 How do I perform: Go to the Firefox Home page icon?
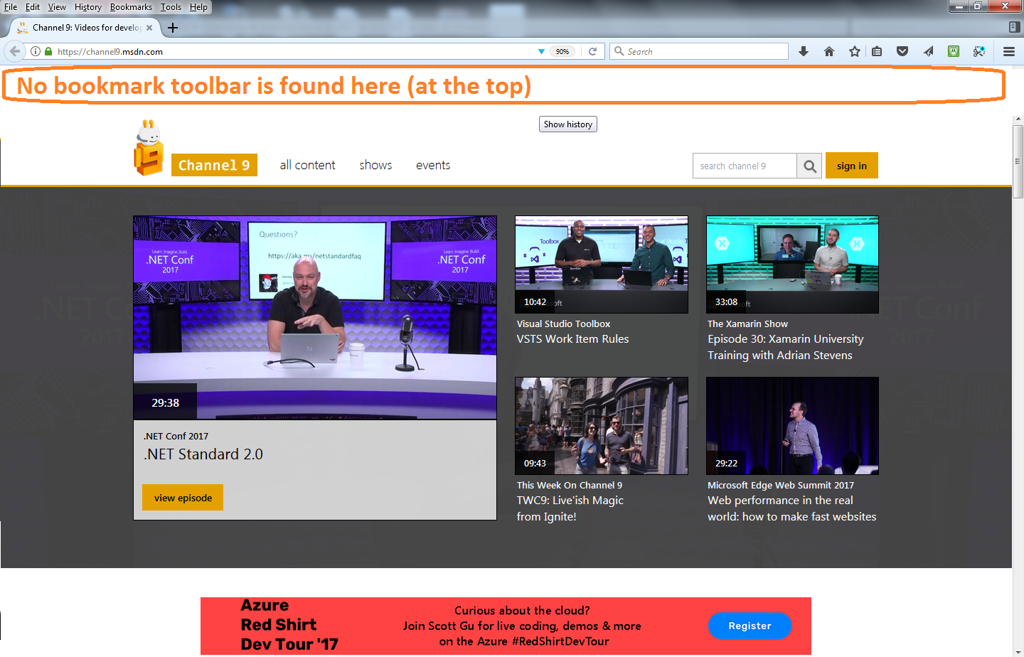coord(829,51)
